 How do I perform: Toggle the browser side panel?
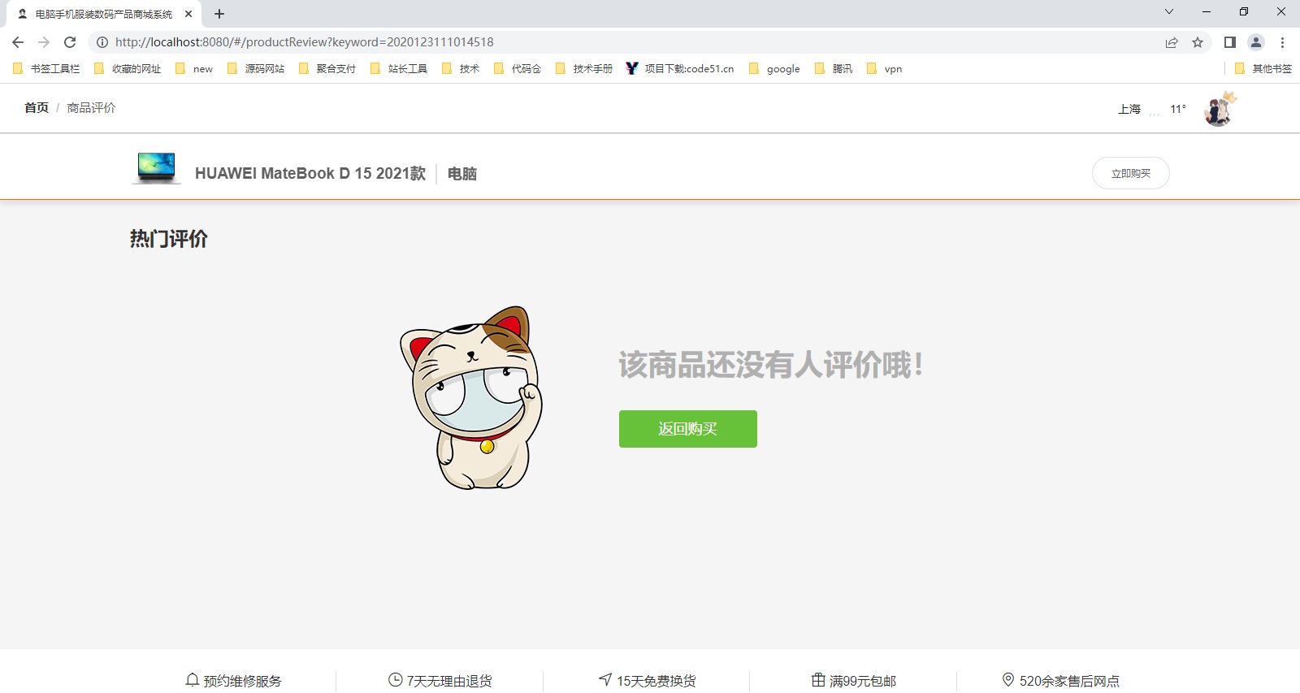1230,42
